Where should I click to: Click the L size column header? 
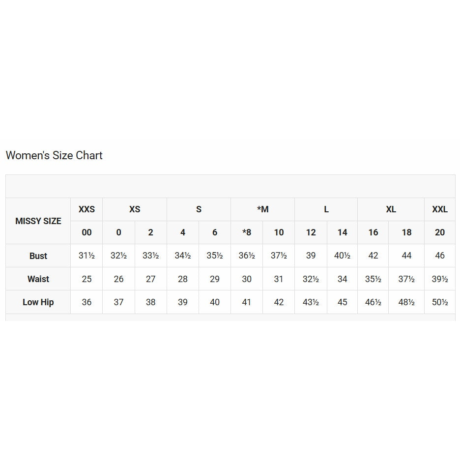pos(326,209)
